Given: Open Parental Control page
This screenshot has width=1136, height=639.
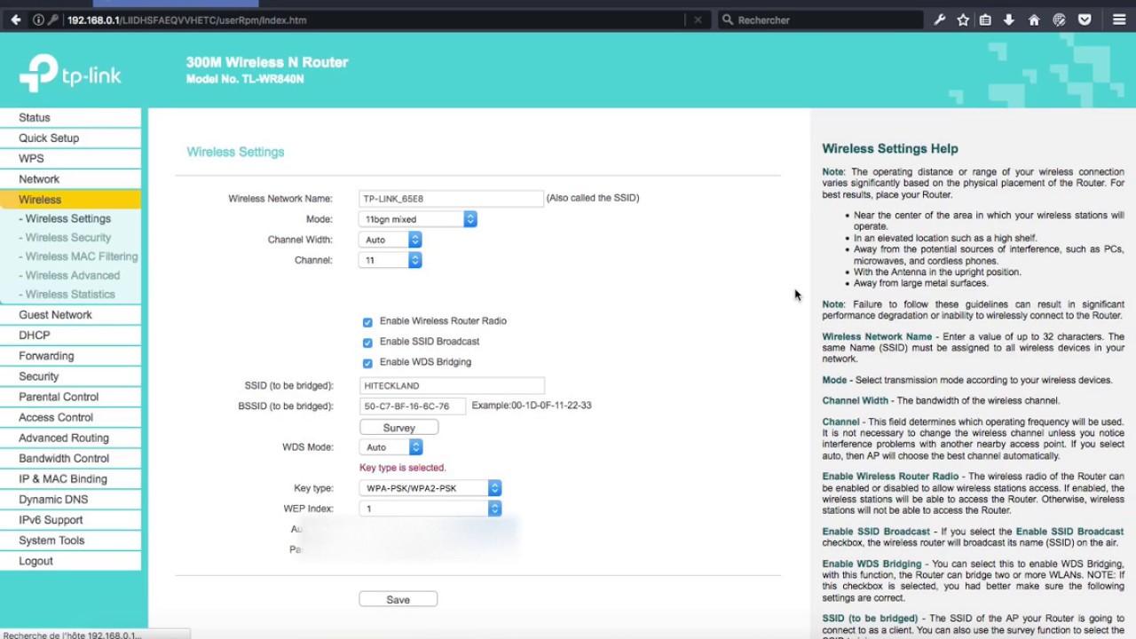Looking at the screenshot, I should coord(70,397).
